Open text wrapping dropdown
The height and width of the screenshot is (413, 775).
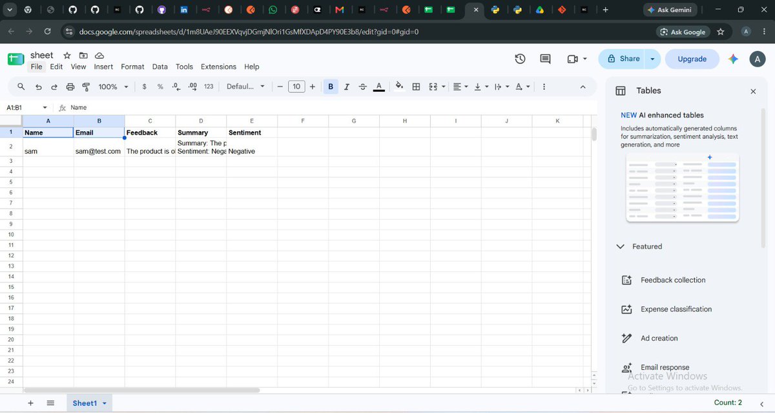pyautogui.click(x=502, y=87)
